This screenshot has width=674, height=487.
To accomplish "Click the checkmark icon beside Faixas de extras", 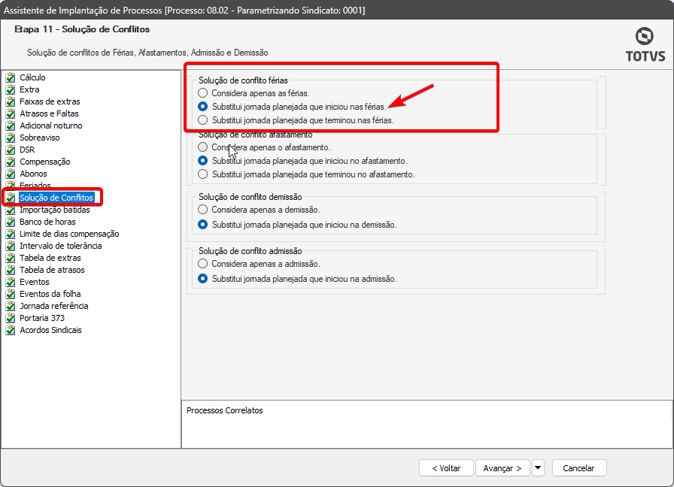I will pyautogui.click(x=11, y=101).
